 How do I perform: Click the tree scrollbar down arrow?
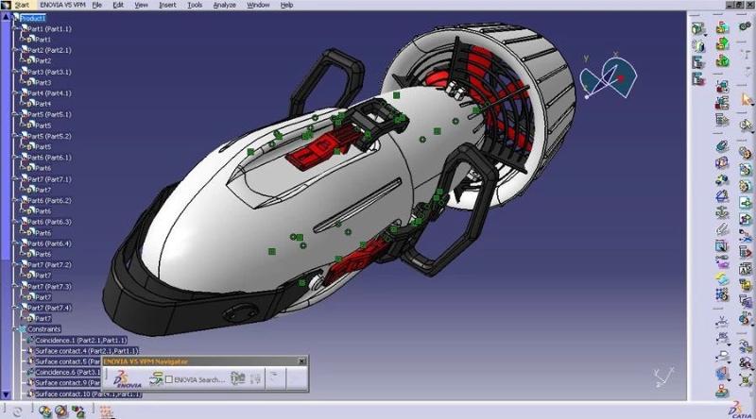(6, 394)
